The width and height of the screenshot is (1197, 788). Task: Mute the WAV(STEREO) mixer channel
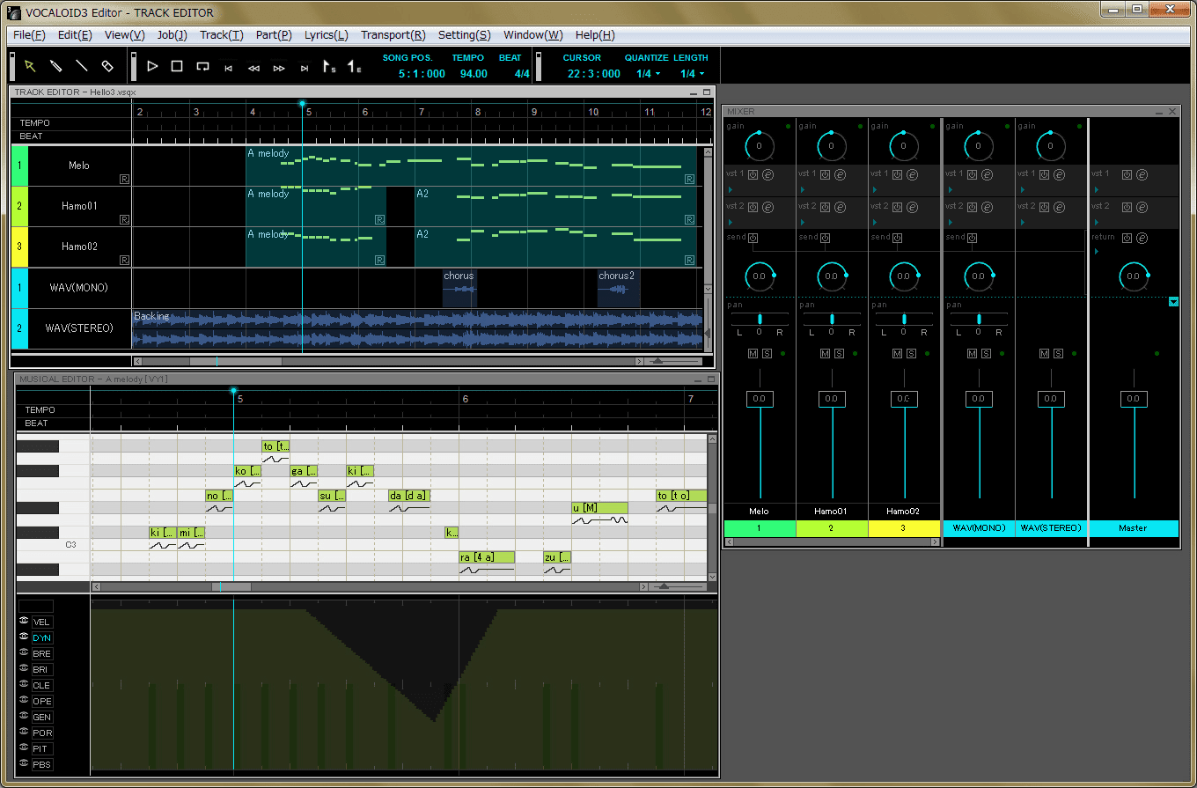[x=1045, y=354]
